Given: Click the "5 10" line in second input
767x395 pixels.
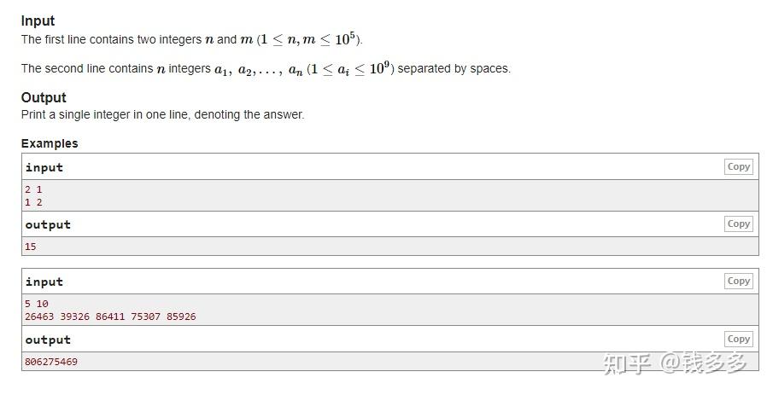Looking at the screenshot, I should tap(37, 304).
